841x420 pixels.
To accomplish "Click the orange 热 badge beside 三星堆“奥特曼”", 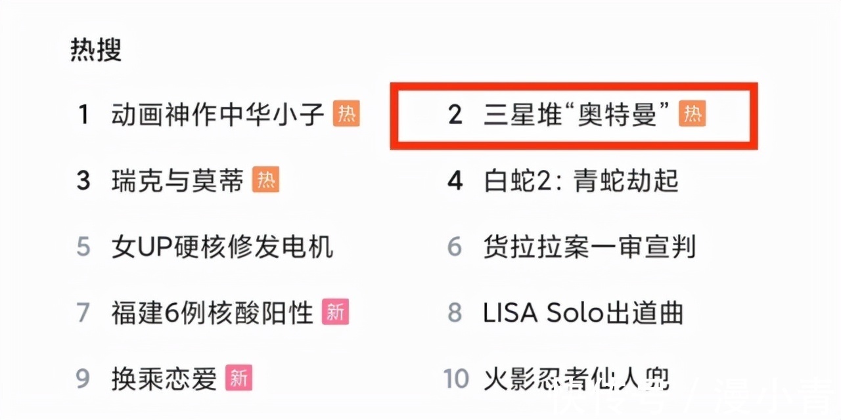I will click(692, 114).
